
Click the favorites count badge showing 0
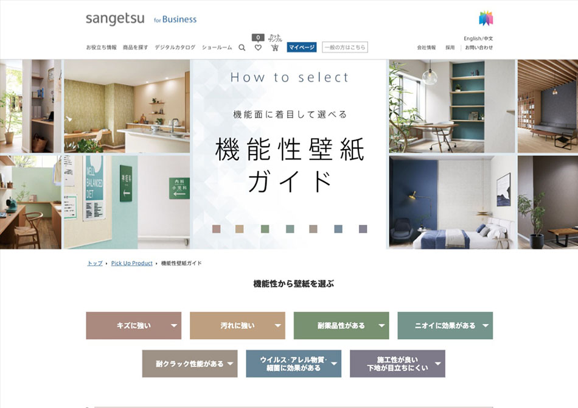[258, 37]
